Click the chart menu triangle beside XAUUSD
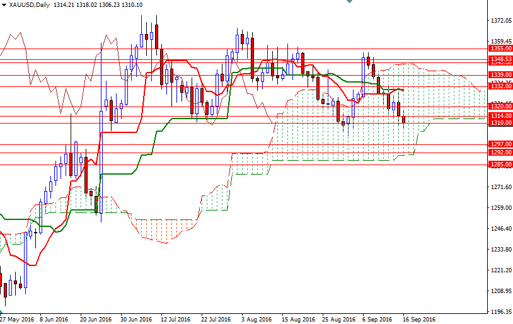The image size is (513, 324). [x=4, y=5]
